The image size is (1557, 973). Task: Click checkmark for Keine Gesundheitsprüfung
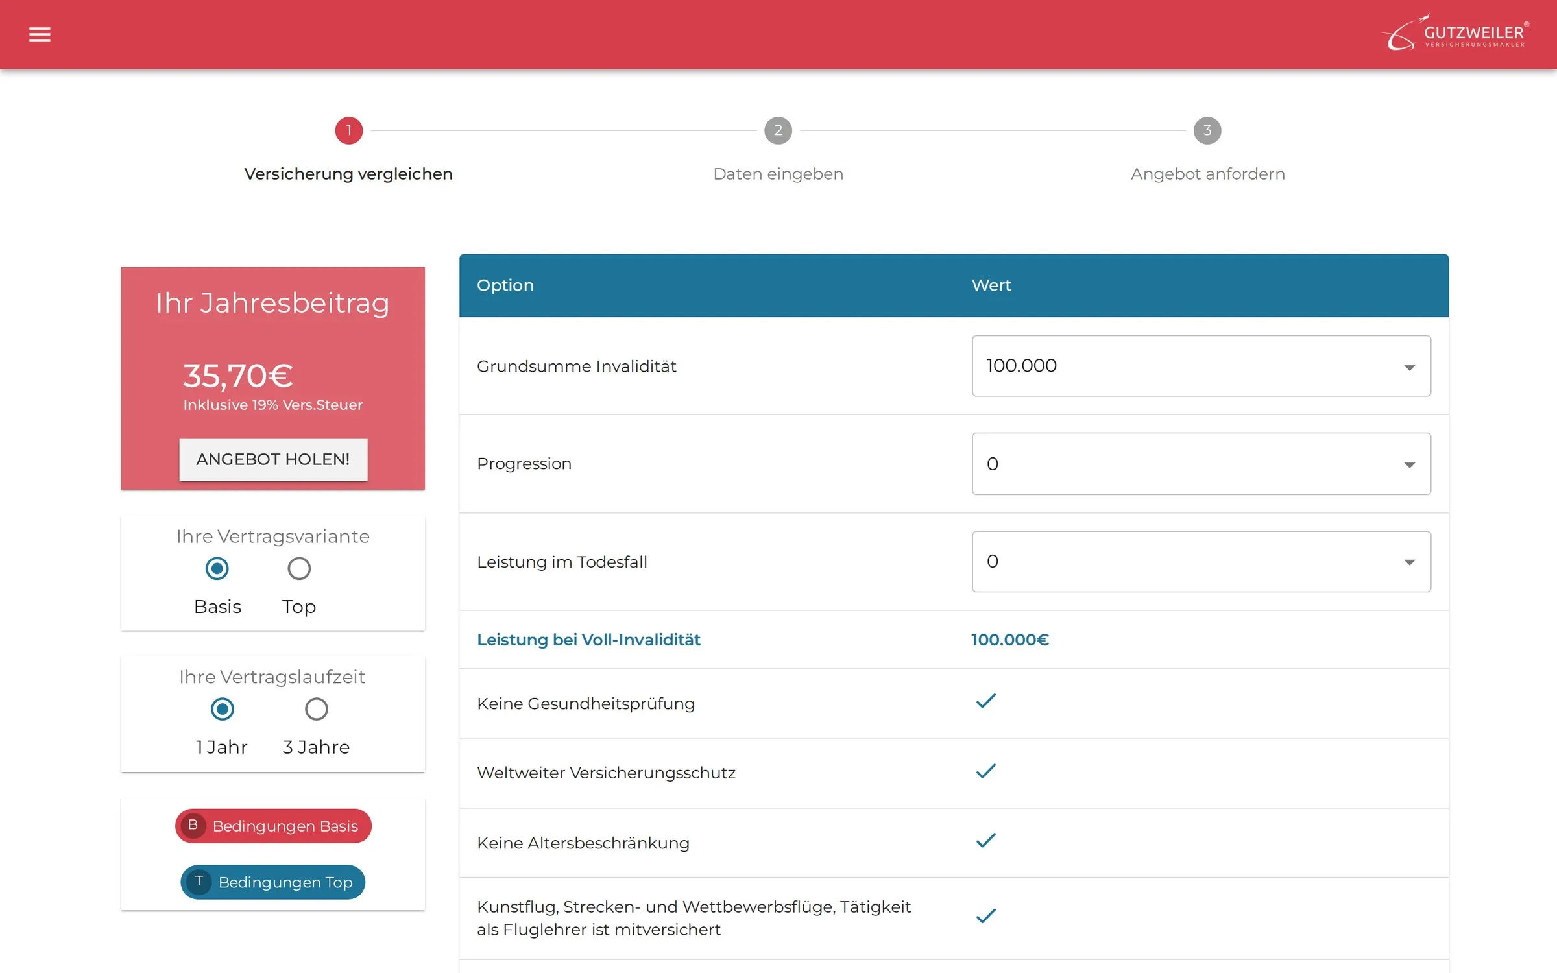985,701
